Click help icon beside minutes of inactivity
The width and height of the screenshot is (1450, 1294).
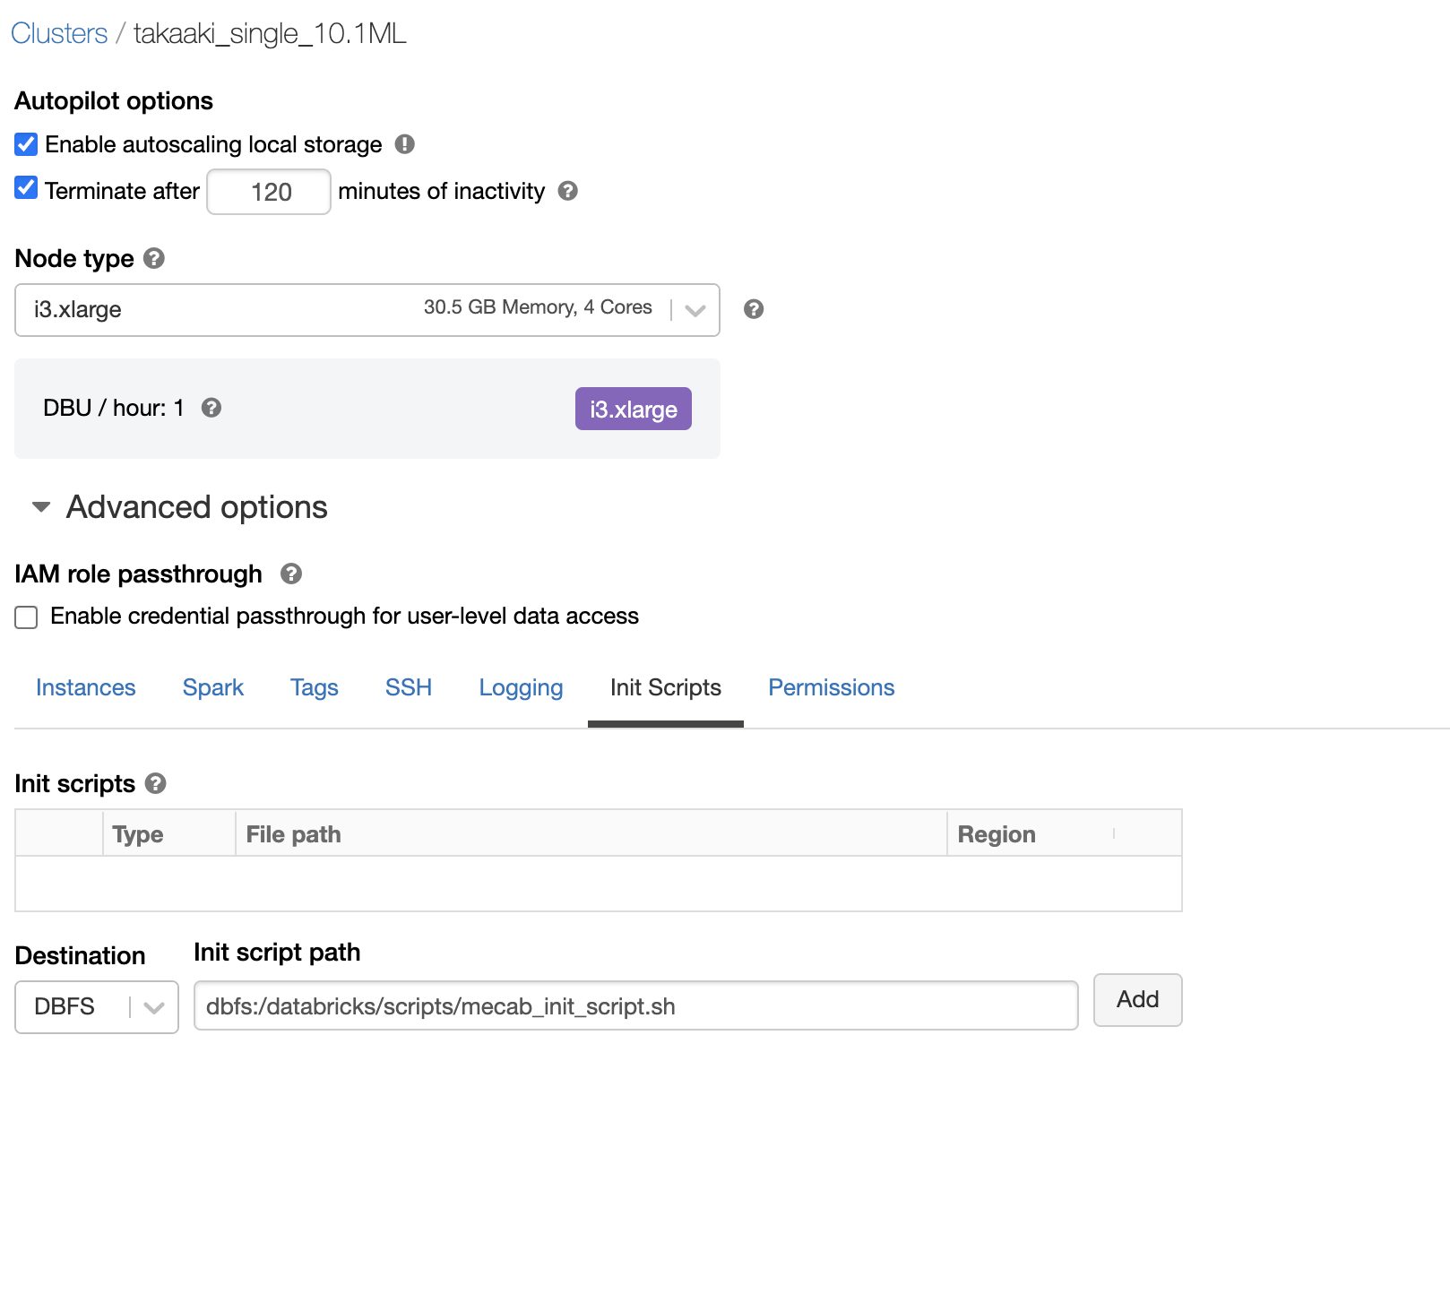coord(567,191)
